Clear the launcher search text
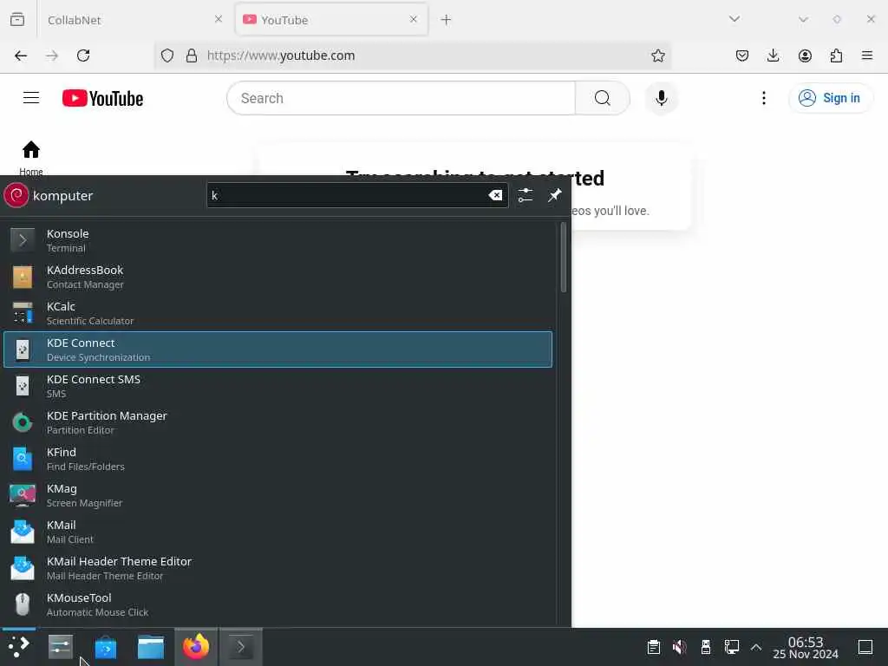This screenshot has width=888, height=666. [495, 195]
